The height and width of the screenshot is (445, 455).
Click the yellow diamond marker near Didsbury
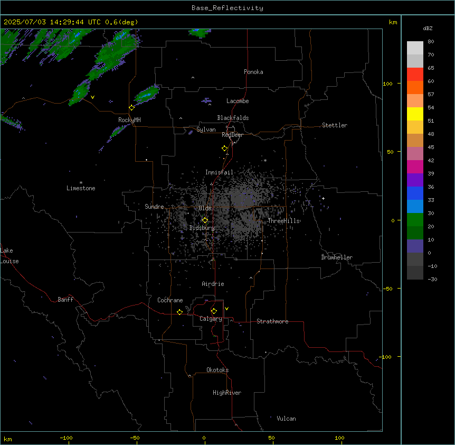[205, 220]
